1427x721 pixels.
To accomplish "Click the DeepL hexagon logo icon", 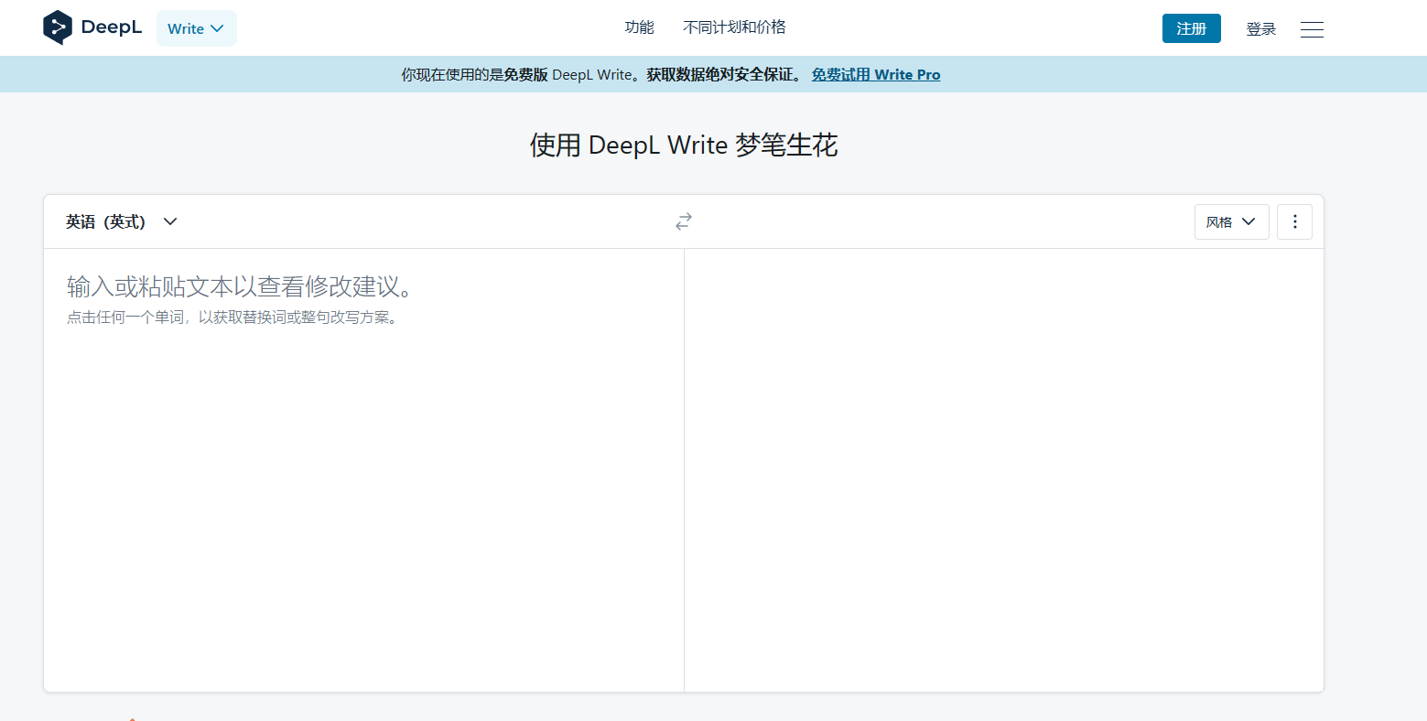I will pyautogui.click(x=58, y=27).
